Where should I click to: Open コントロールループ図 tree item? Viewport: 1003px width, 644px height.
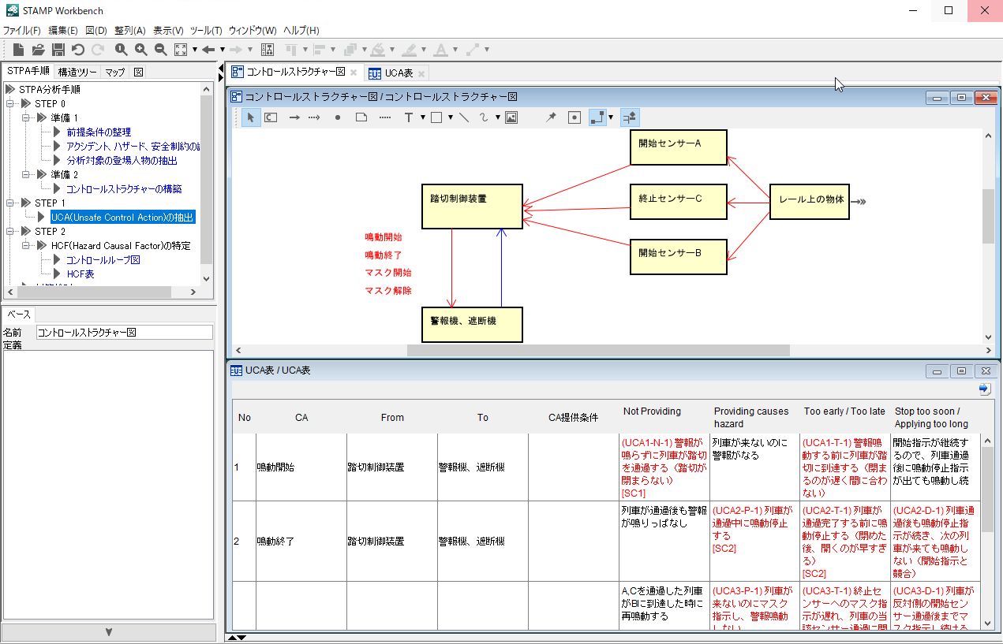click(x=103, y=260)
